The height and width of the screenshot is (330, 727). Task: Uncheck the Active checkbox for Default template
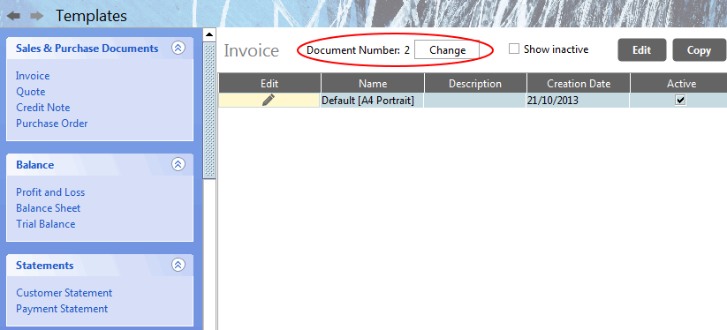click(680, 100)
